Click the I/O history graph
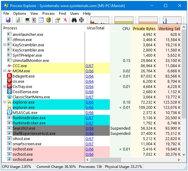 (172, 20)
